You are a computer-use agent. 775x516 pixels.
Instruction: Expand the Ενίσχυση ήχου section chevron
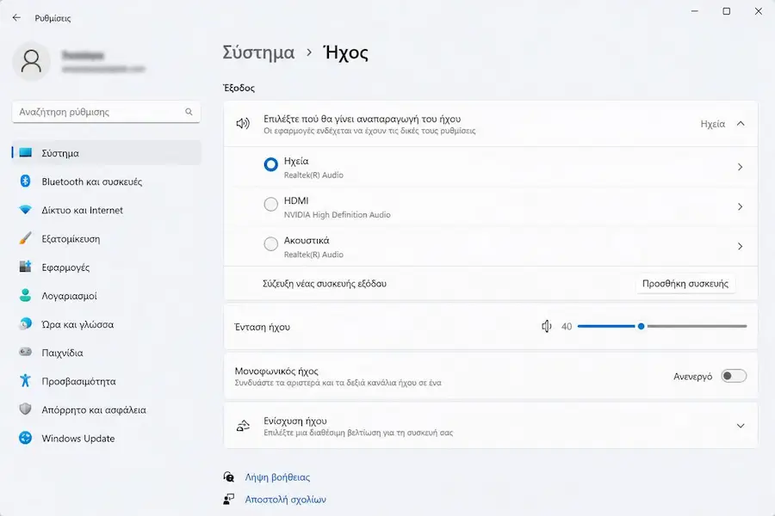741,426
